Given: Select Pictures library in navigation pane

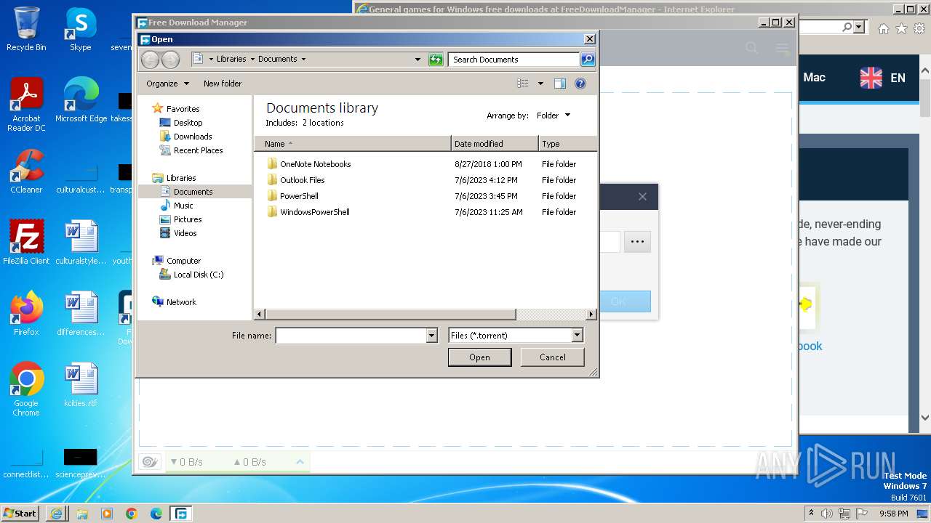Looking at the screenshot, I should [188, 219].
